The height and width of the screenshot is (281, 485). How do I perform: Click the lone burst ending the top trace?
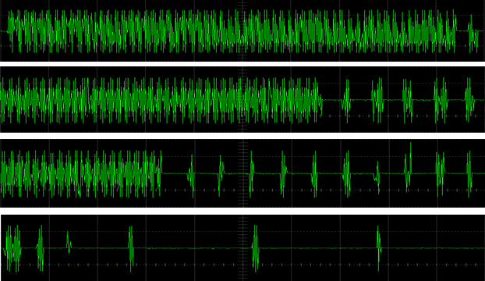tap(473, 34)
